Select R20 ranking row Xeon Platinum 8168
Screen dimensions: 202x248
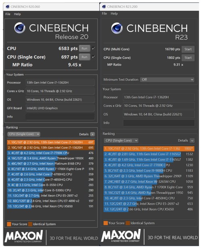[51, 164]
